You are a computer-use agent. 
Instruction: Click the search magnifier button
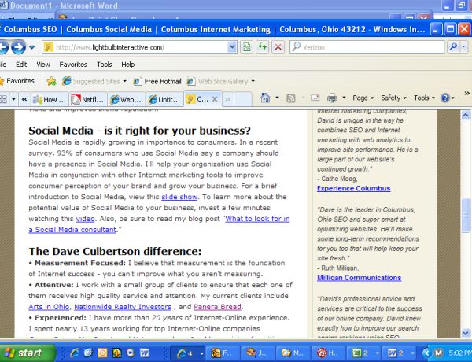pyautogui.click(x=453, y=47)
